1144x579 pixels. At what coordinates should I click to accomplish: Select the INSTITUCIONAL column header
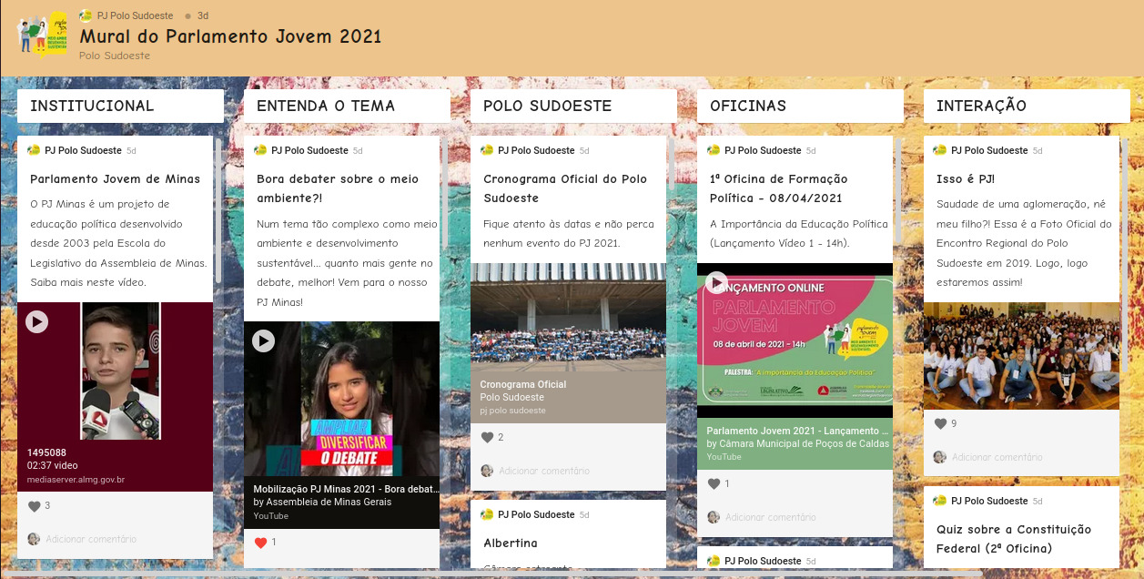point(92,106)
